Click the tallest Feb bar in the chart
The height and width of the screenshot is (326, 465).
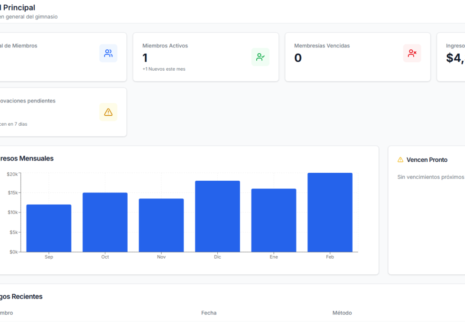(x=330, y=212)
